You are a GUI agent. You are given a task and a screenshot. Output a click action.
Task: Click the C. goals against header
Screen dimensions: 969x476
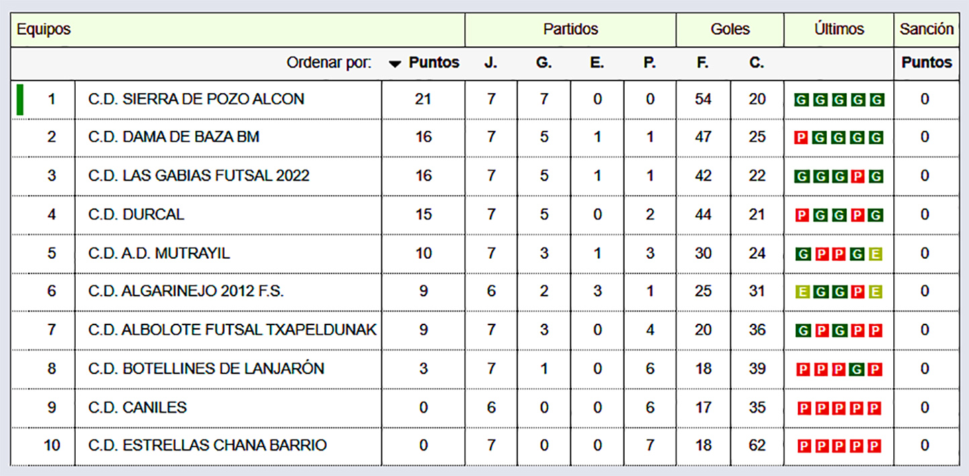756,63
